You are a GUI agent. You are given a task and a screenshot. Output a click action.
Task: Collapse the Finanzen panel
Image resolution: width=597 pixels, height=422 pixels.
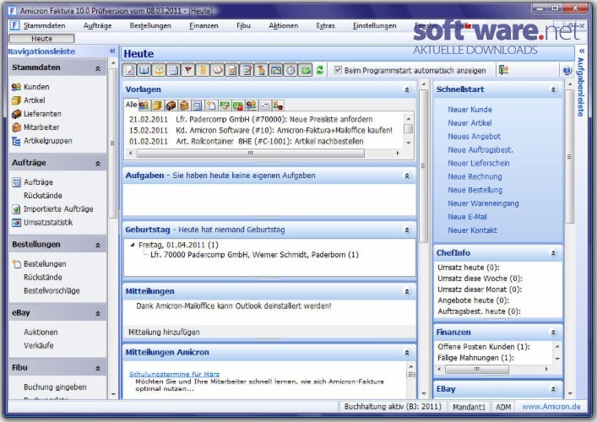553,333
